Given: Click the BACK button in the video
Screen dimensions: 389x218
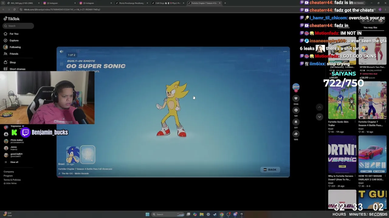Looking at the screenshot, I should pyautogui.click(x=270, y=170).
